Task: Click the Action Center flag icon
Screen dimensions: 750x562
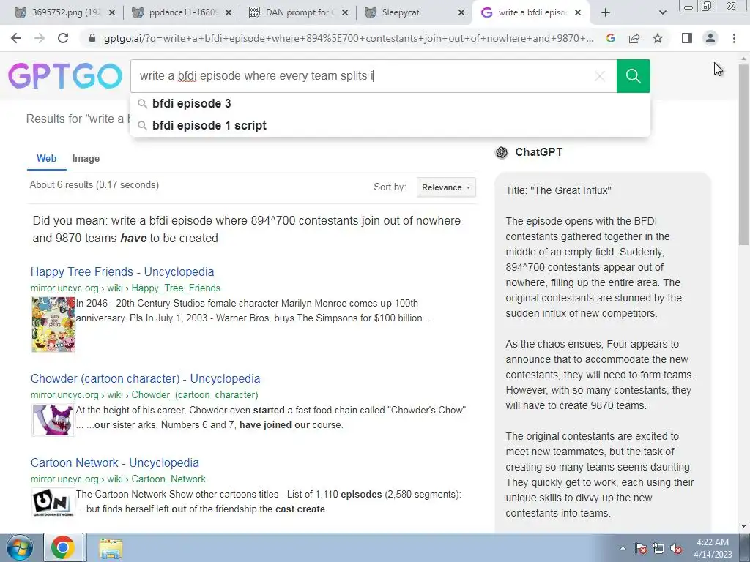Action: 641,548
